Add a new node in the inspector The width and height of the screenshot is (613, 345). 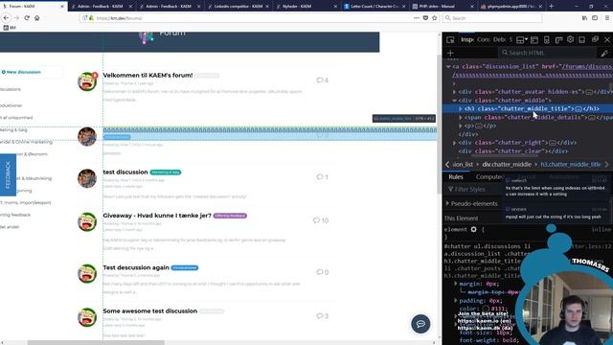coord(450,53)
